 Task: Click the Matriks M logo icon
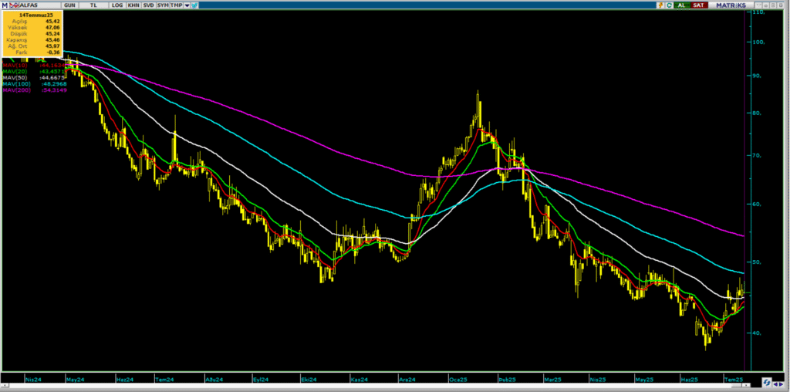click(x=5, y=5)
